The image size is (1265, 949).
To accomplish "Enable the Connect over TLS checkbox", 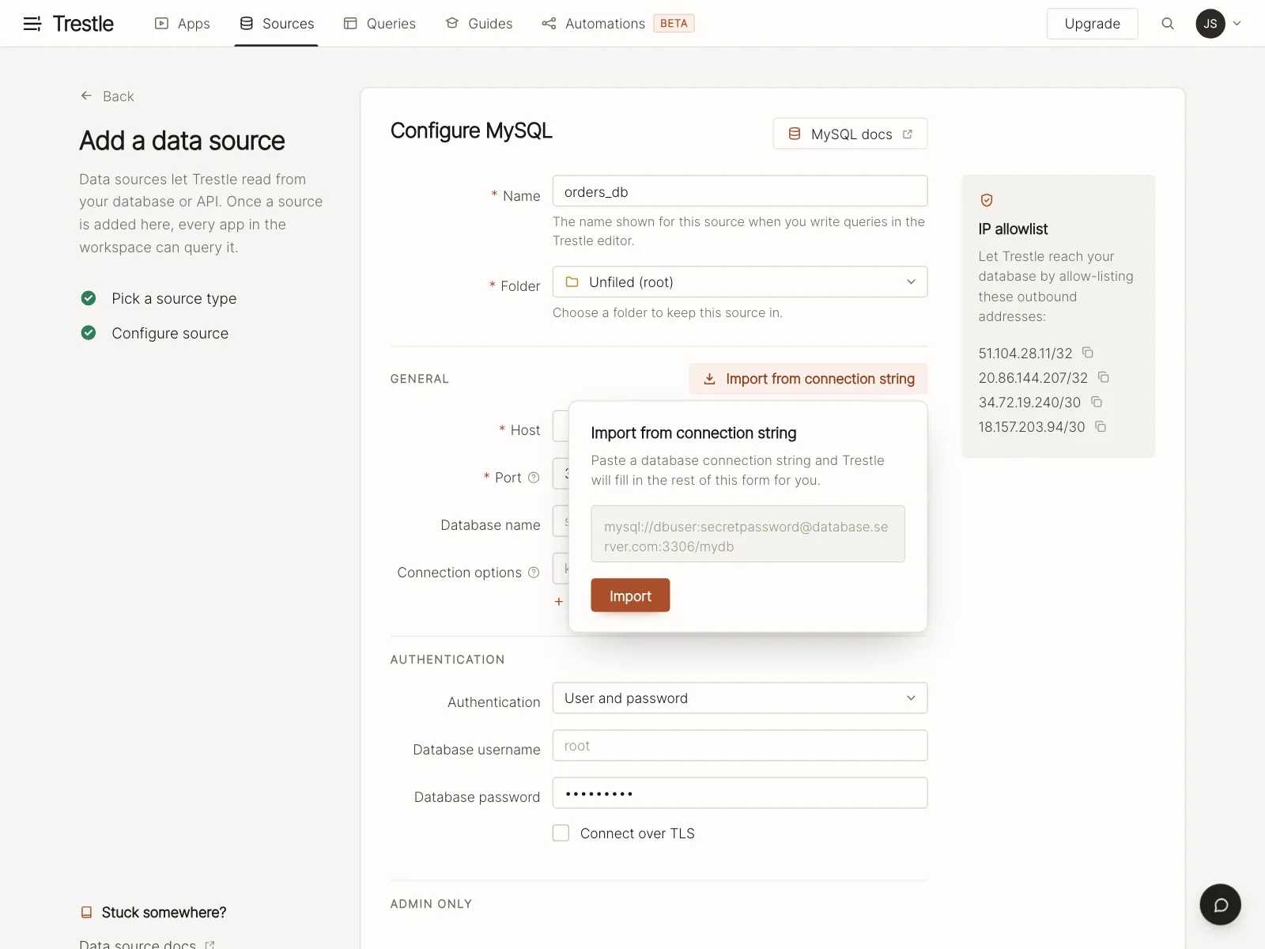I will point(561,833).
